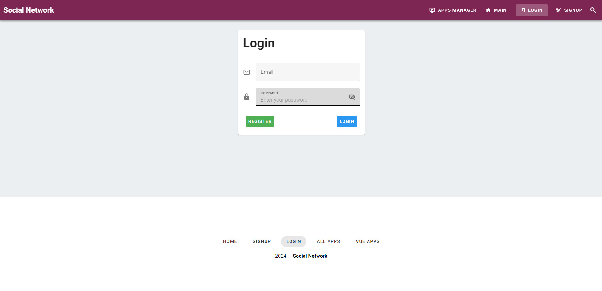
Task: Open search using the magnifier icon
Action: [592, 10]
